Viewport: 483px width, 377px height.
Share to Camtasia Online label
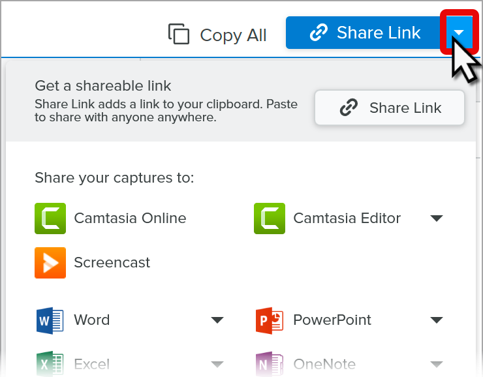(130, 219)
